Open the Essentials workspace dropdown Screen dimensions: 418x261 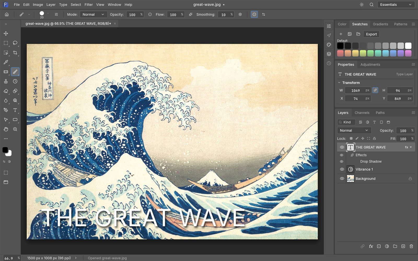pyautogui.click(x=396, y=5)
